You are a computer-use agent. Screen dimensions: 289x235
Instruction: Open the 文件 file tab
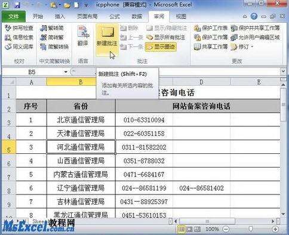tap(14, 17)
